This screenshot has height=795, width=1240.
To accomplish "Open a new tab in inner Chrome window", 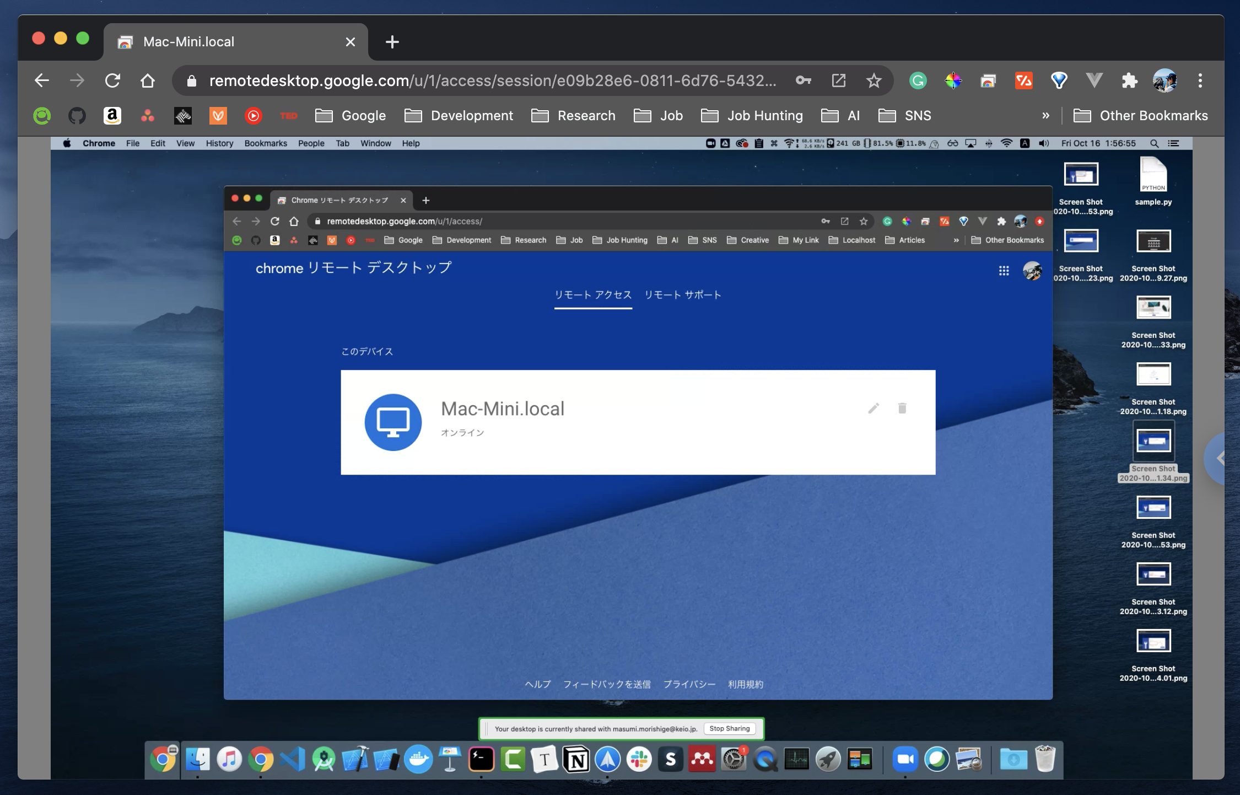I will [x=425, y=201].
